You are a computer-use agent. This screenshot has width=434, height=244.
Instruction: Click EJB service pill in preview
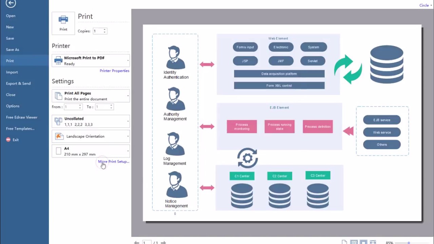382,120
